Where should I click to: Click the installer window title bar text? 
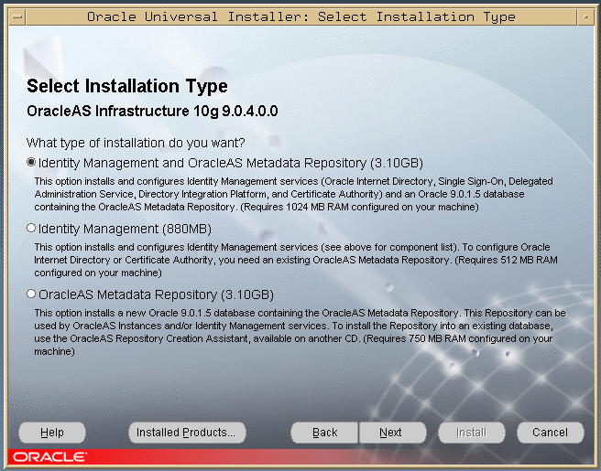pyautogui.click(x=300, y=16)
